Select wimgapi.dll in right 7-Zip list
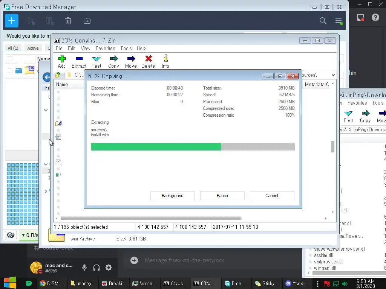 coord(325,268)
